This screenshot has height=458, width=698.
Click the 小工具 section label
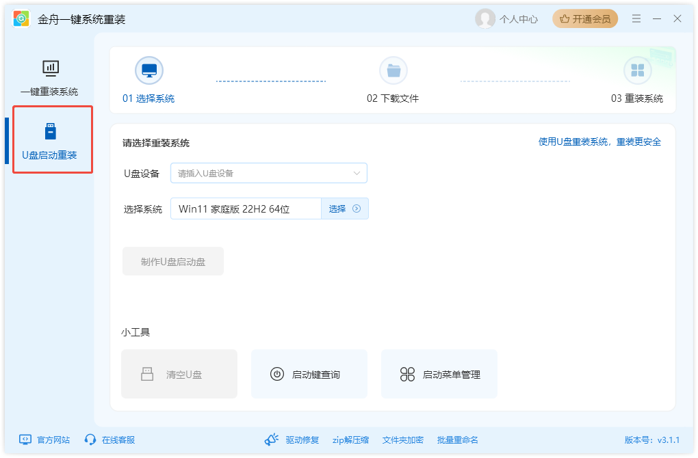tap(135, 333)
